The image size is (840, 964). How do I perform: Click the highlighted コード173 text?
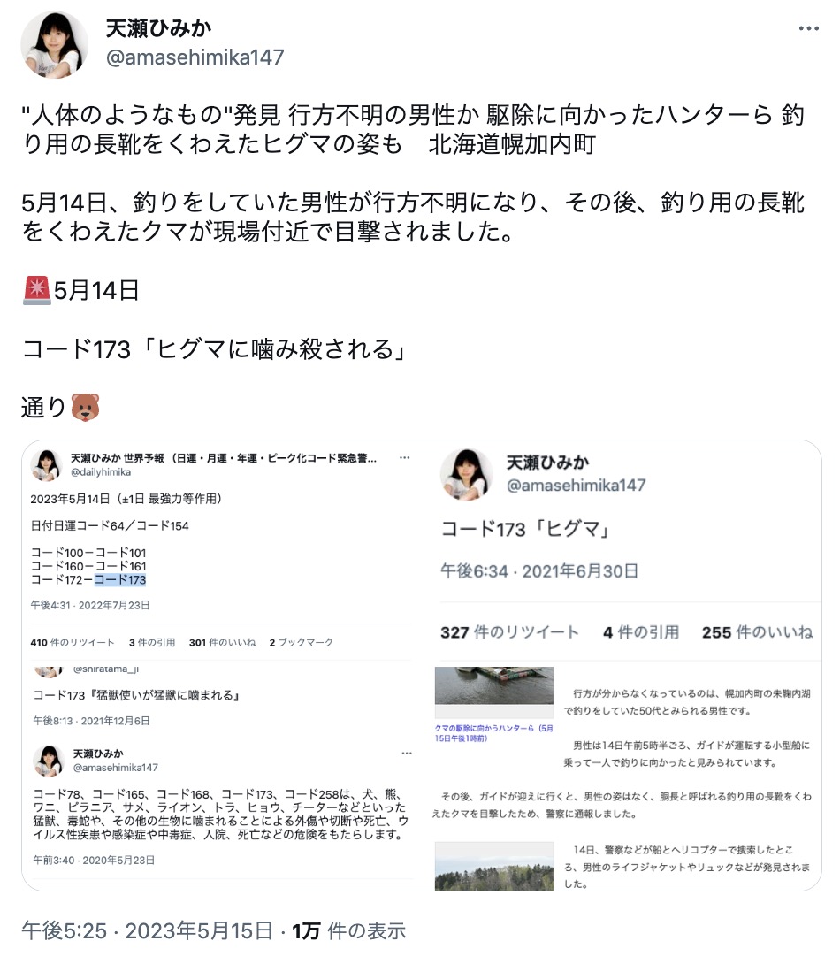pyautogui.click(x=120, y=580)
